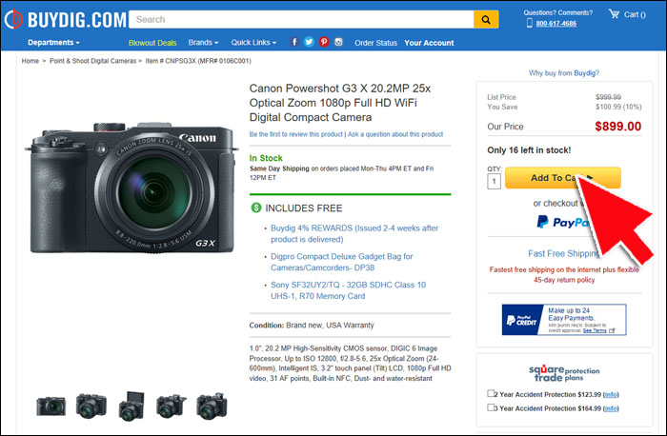Click the main Canon G3 X product image

131,188
